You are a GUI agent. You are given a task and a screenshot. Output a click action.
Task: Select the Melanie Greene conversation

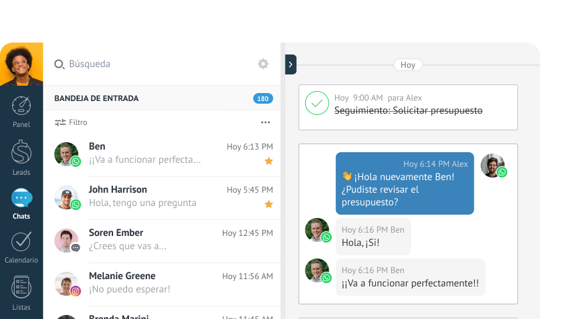pyautogui.click(x=164, y=282)
